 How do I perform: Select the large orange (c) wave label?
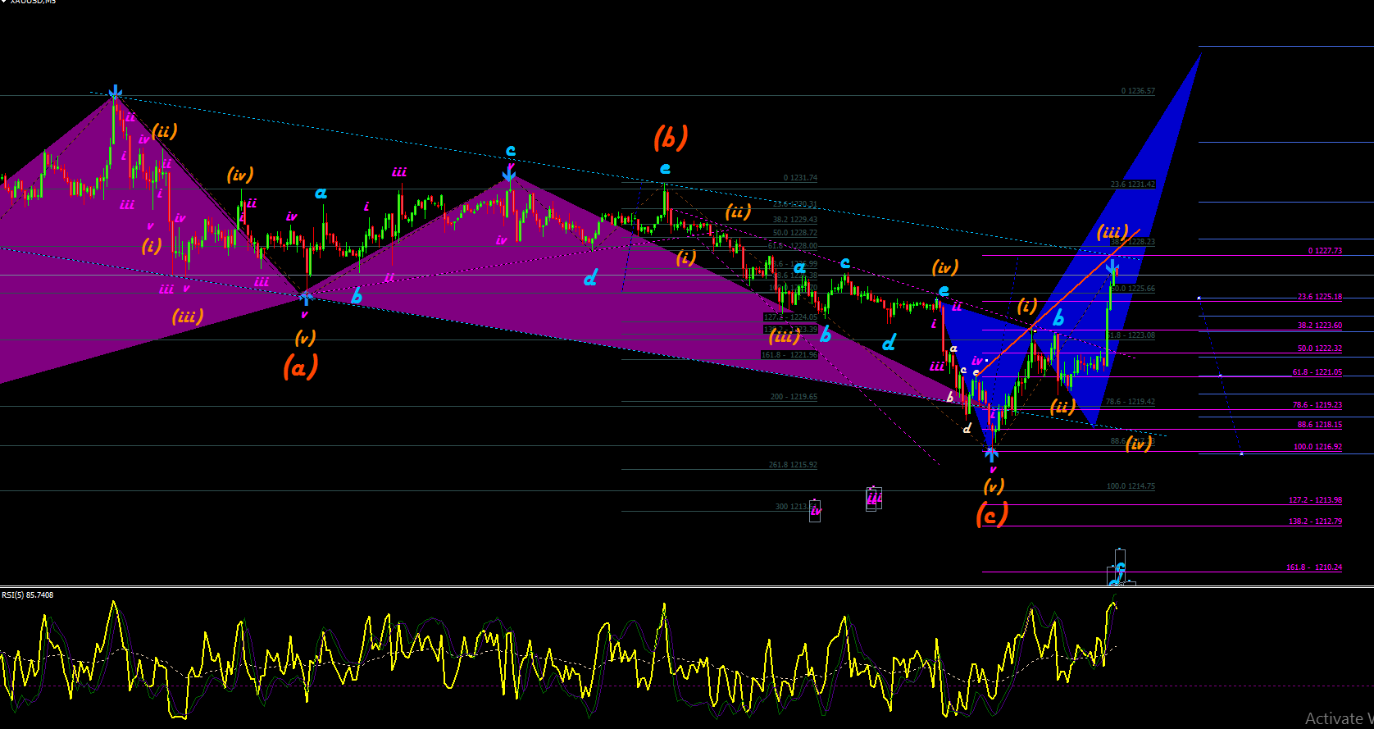[x=991, y=514]
